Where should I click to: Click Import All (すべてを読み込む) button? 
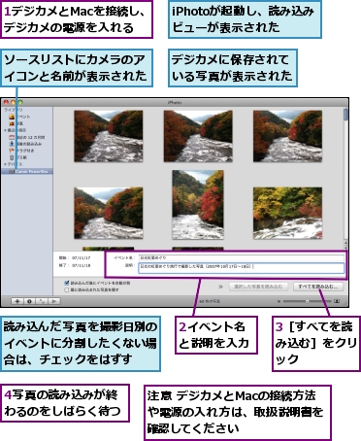(x=318, y=287)
